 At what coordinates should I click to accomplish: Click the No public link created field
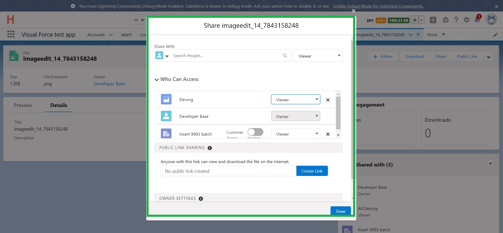click(x=228, y=171)
